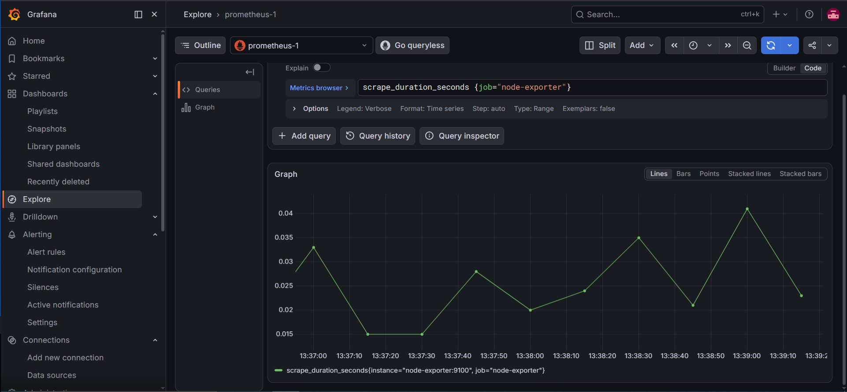Collapse the outline panel arrow icon

[x=250, y=72]
